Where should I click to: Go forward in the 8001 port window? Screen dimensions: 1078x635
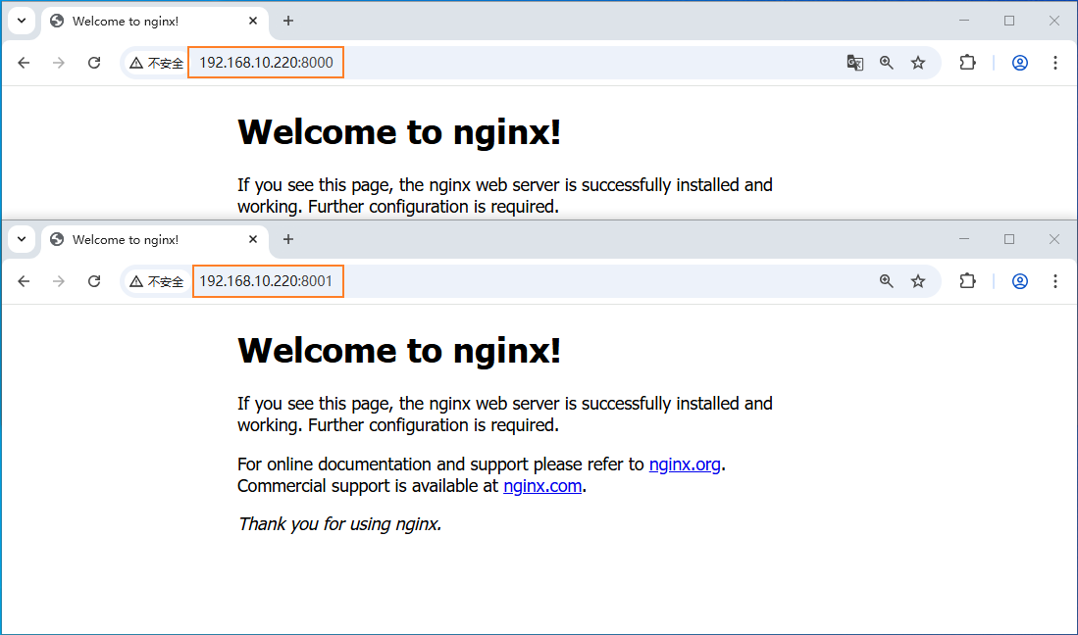click(x=59, y=281)
